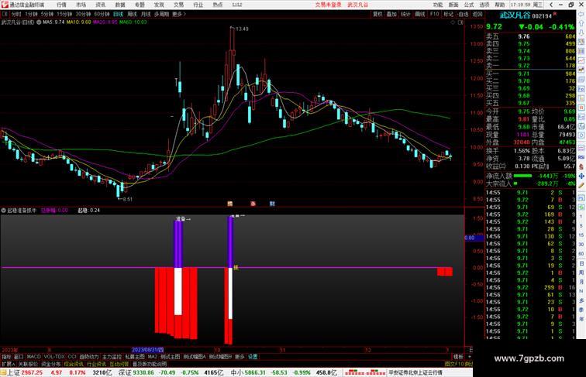
Task: Open 图文F10 at the bottom right
Action: 454,364
